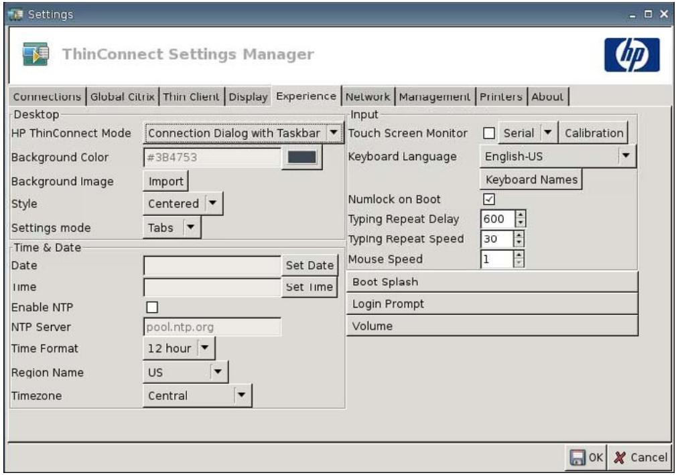Click the NTP Server field
Image resolution: width=676 pixels, height=475 pixels.
[x=212, y=327]
